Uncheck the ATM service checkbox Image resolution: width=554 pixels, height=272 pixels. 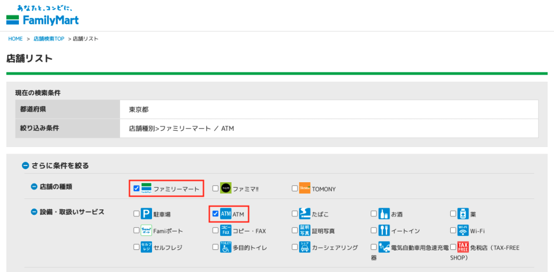pyautogui.click(x=215, y=214)
